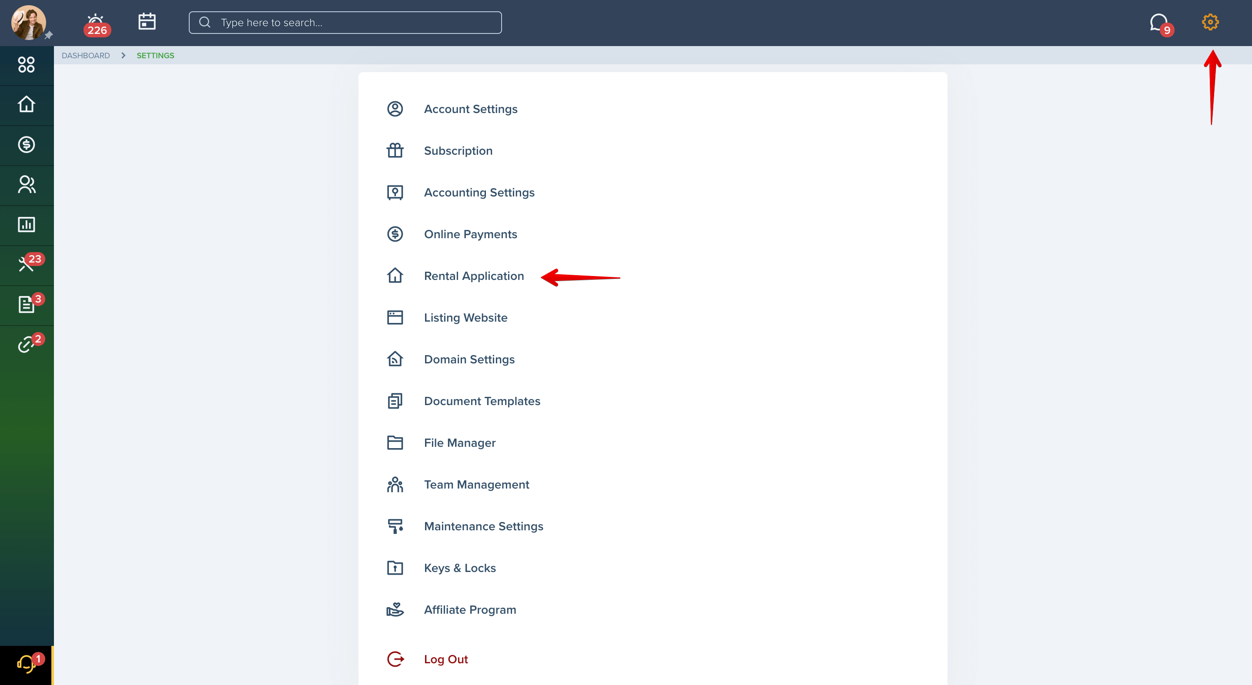
Task: Go to DASHBOARD breadcrumb
Action: pos(86,55)
